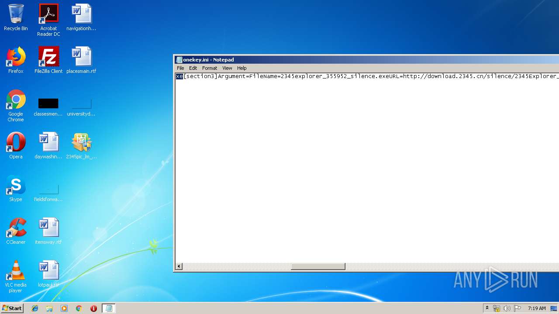Open the Firefox desktop shortcut

click(16, 60)
